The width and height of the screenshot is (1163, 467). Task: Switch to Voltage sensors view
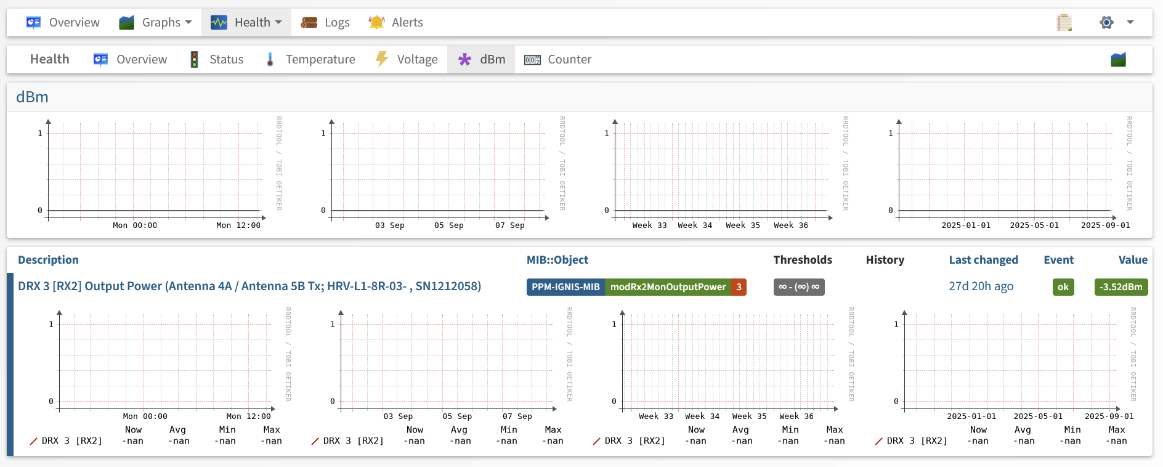(407, 60)
